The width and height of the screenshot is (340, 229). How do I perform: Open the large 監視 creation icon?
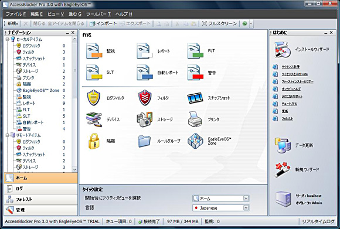click(x=94, y=51)
